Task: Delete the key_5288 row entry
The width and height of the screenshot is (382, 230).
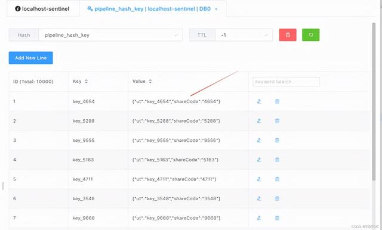Action: (x=277, y=121)
